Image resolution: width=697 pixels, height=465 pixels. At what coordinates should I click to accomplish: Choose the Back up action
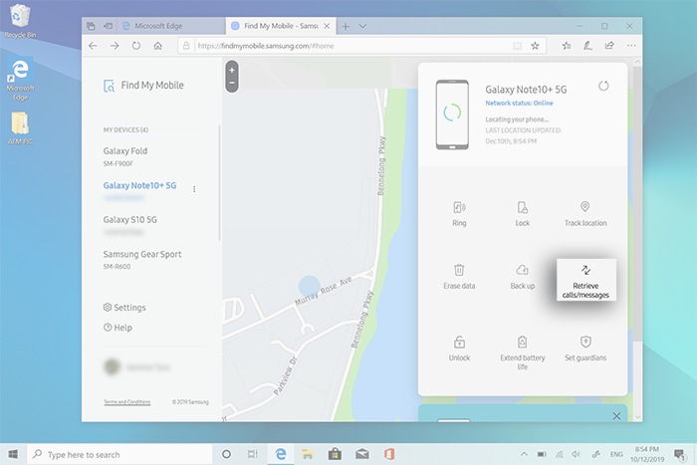(523, 277)
